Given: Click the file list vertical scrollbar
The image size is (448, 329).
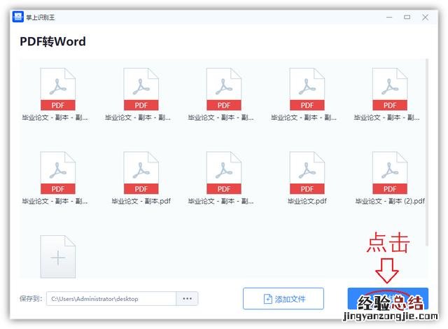Looking at the screenshot, I should 426,140.
